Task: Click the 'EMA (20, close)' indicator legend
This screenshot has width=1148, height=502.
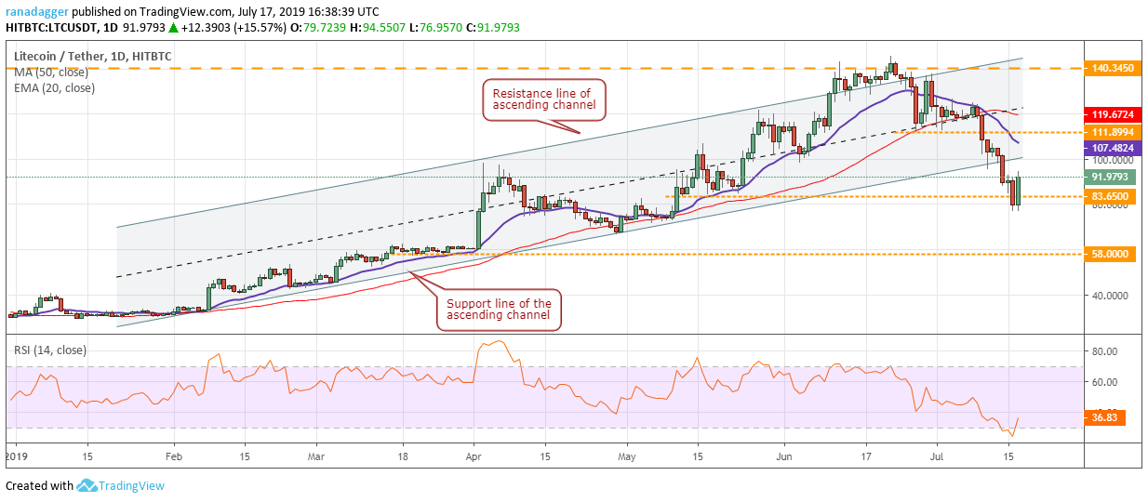Action: point(54,88)
